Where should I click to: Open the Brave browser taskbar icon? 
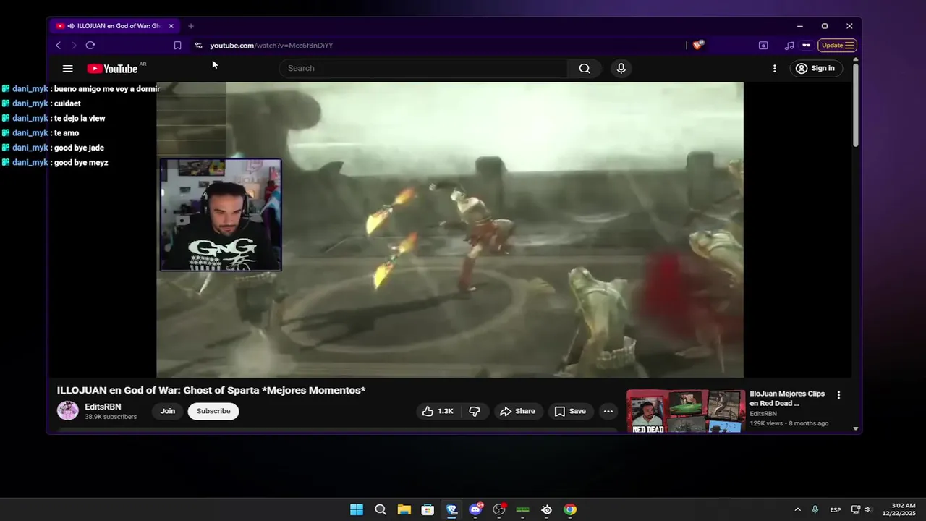click(x=452, y=509)
